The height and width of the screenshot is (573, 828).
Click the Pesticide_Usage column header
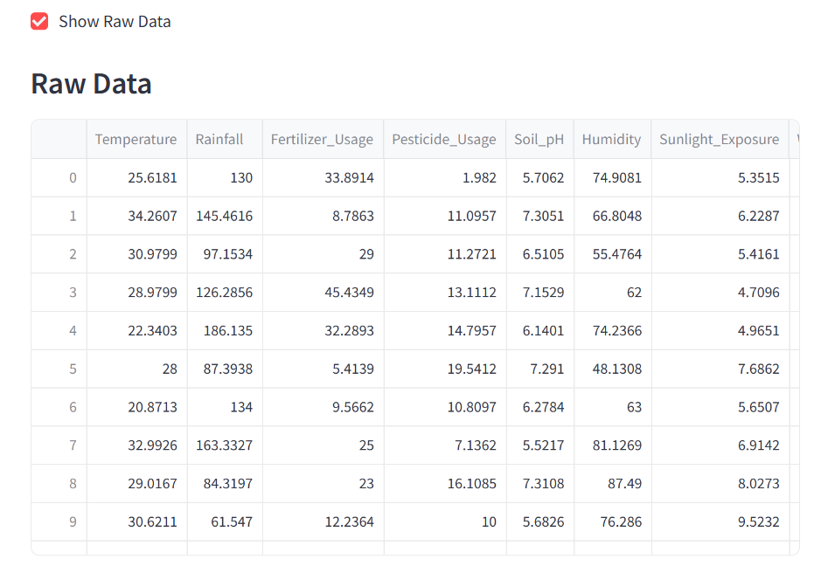point(445,139)
